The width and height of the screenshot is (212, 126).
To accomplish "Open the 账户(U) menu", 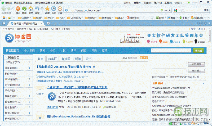I will tap(158, 3).
